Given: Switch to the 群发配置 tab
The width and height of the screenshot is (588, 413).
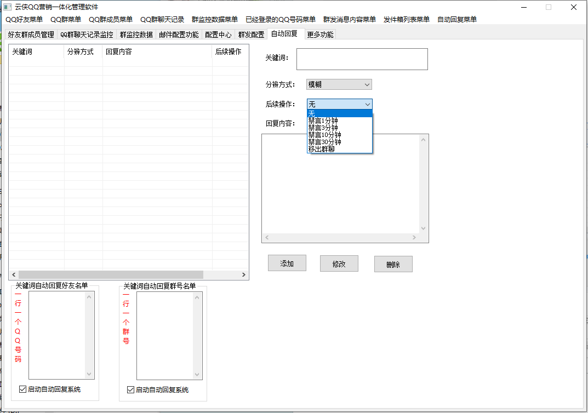Looking at the screenshot, I should click(x=251, y=35).
